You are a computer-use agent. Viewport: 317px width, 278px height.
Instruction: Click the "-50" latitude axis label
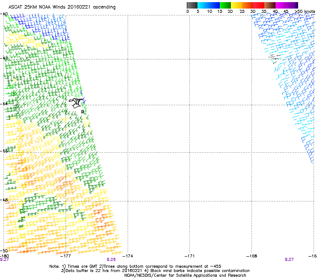point(4,251)
